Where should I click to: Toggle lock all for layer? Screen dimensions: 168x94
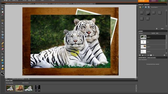pos(153,55)
